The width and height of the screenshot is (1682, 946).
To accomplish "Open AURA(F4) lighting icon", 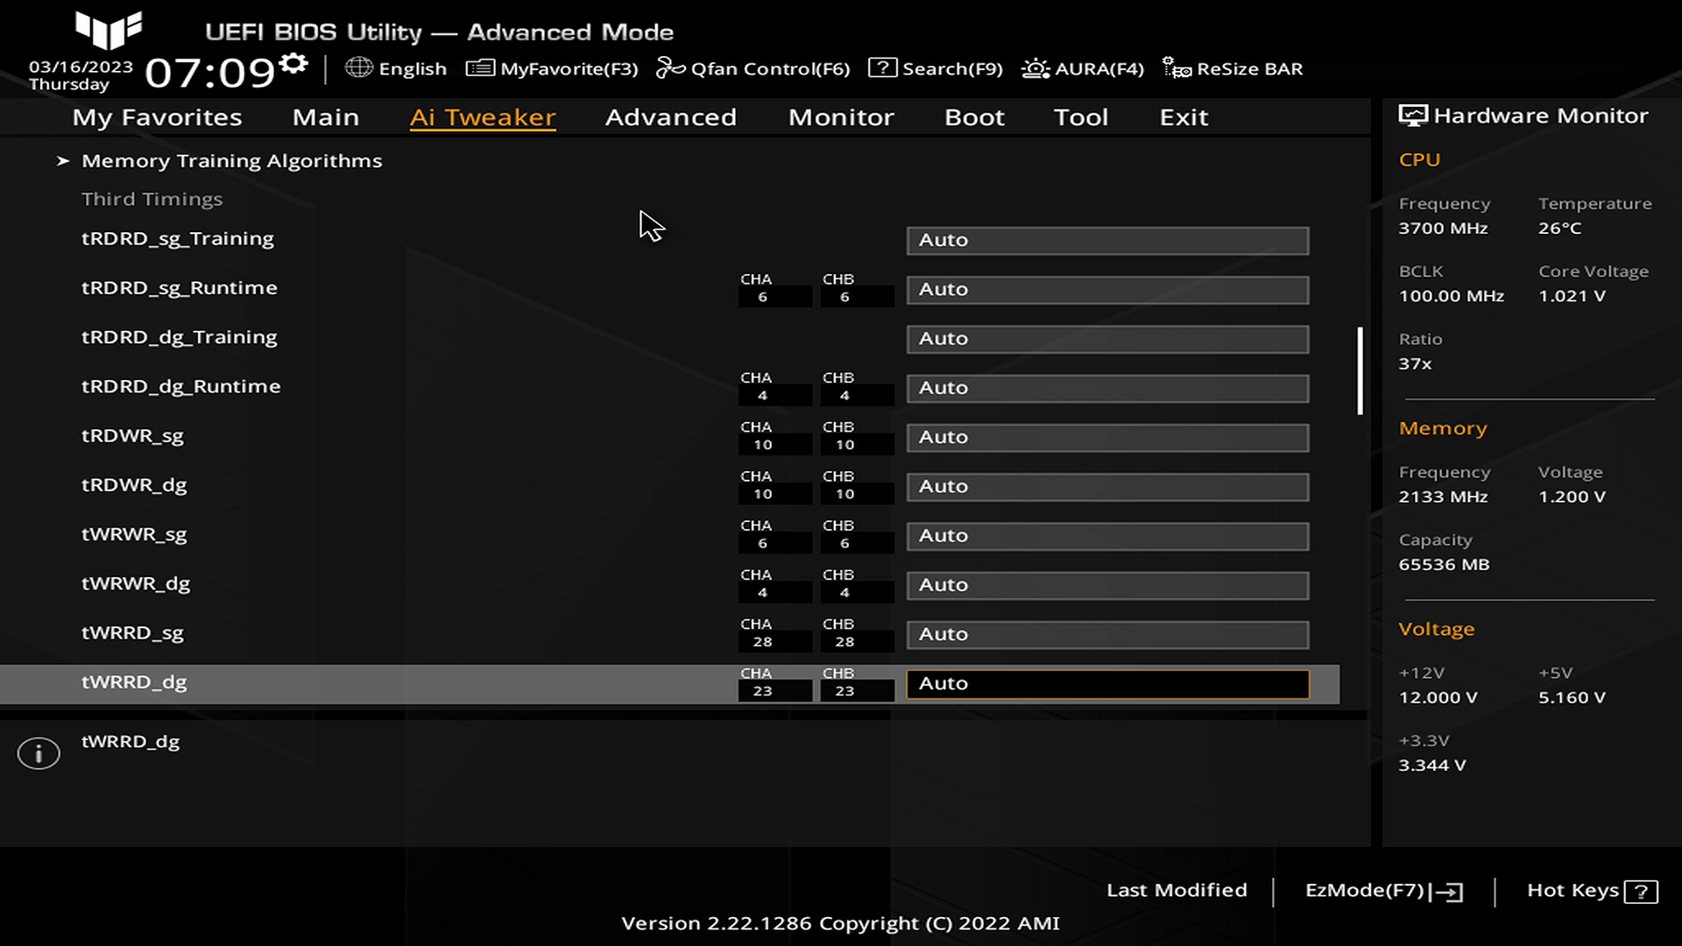I will 1035,68.
